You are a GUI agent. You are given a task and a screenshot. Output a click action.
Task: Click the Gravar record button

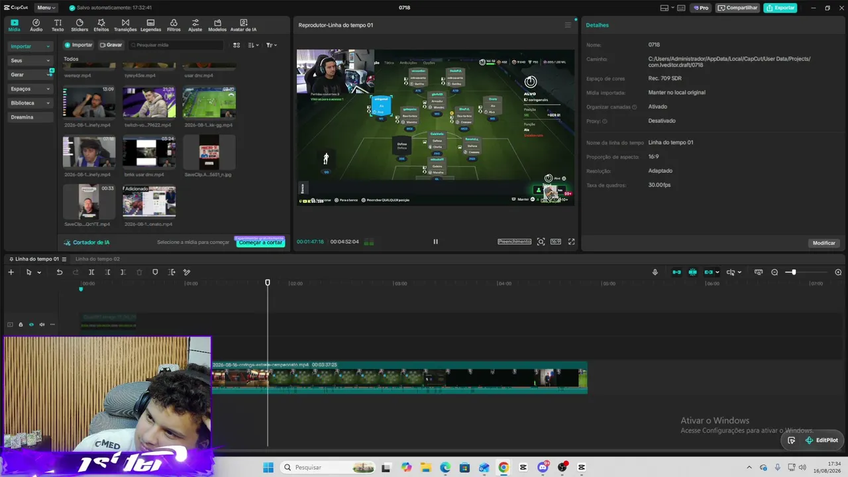(111, 45)
